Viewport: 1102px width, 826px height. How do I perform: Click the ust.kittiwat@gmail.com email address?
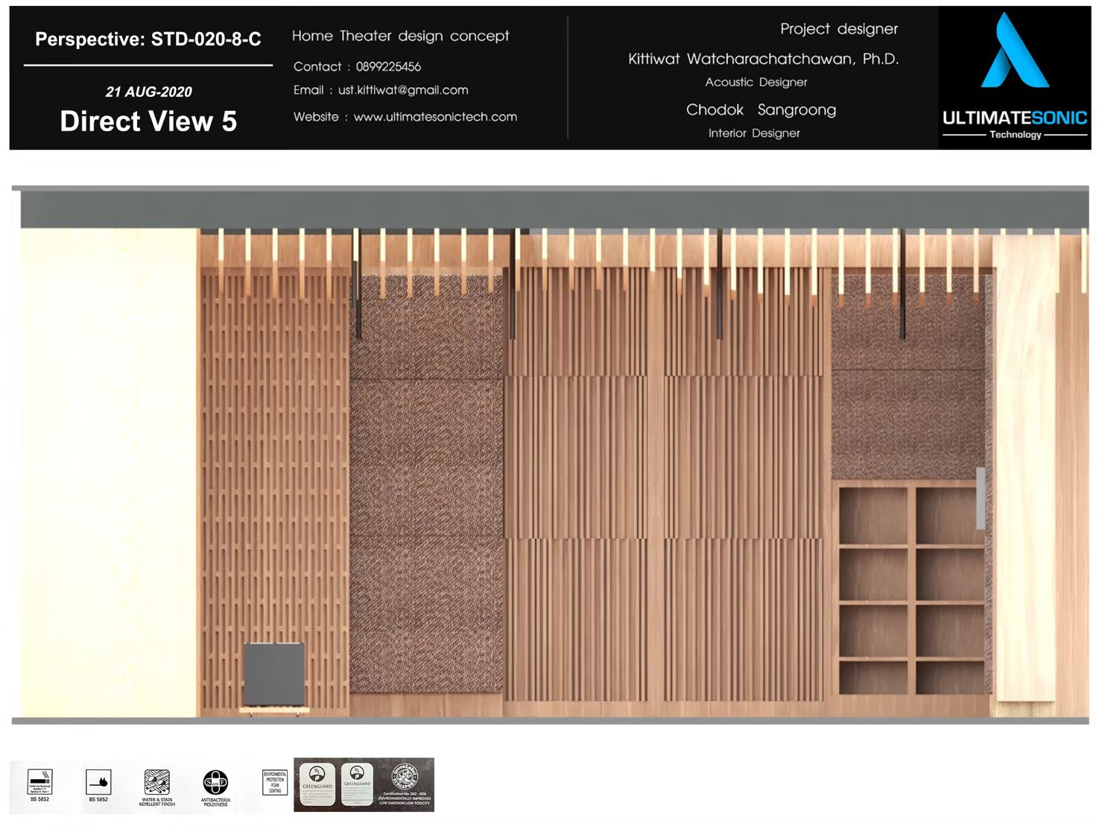403,90
